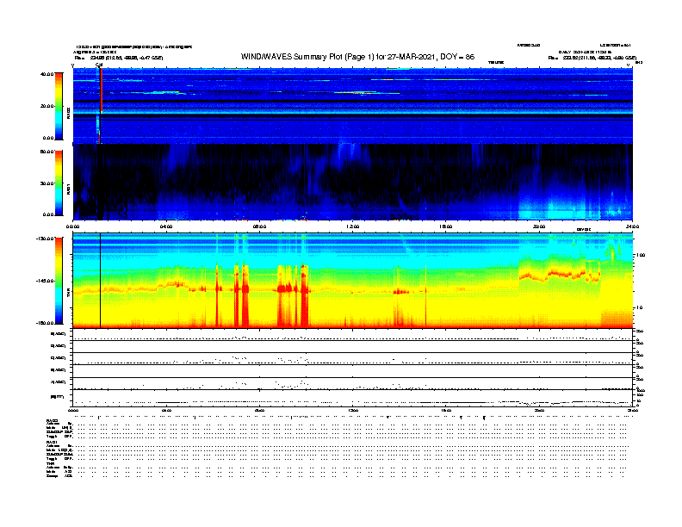Click the RAD1 heading in the status table

(x=52, y=443)
